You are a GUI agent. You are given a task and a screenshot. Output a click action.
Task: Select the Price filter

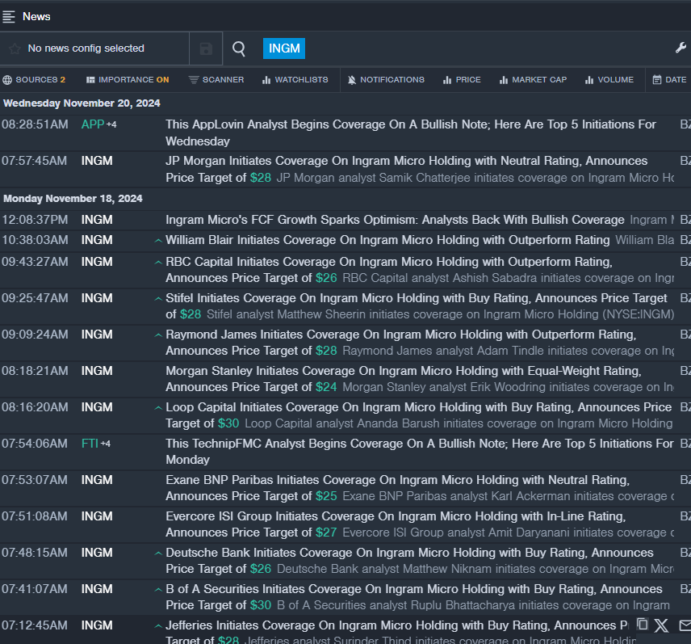click(461, 80)
